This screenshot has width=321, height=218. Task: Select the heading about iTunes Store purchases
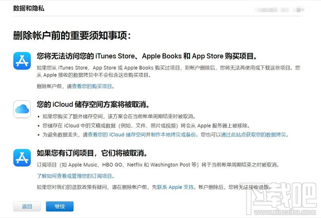click(147, 56)
